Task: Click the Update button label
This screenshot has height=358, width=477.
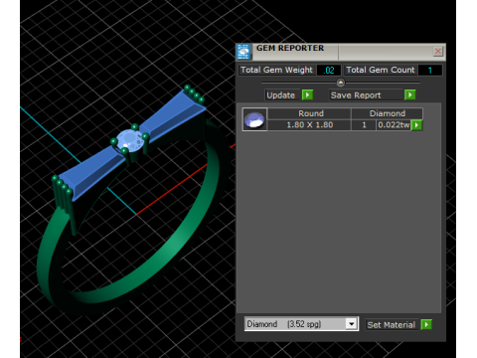Action: [281, 95]
